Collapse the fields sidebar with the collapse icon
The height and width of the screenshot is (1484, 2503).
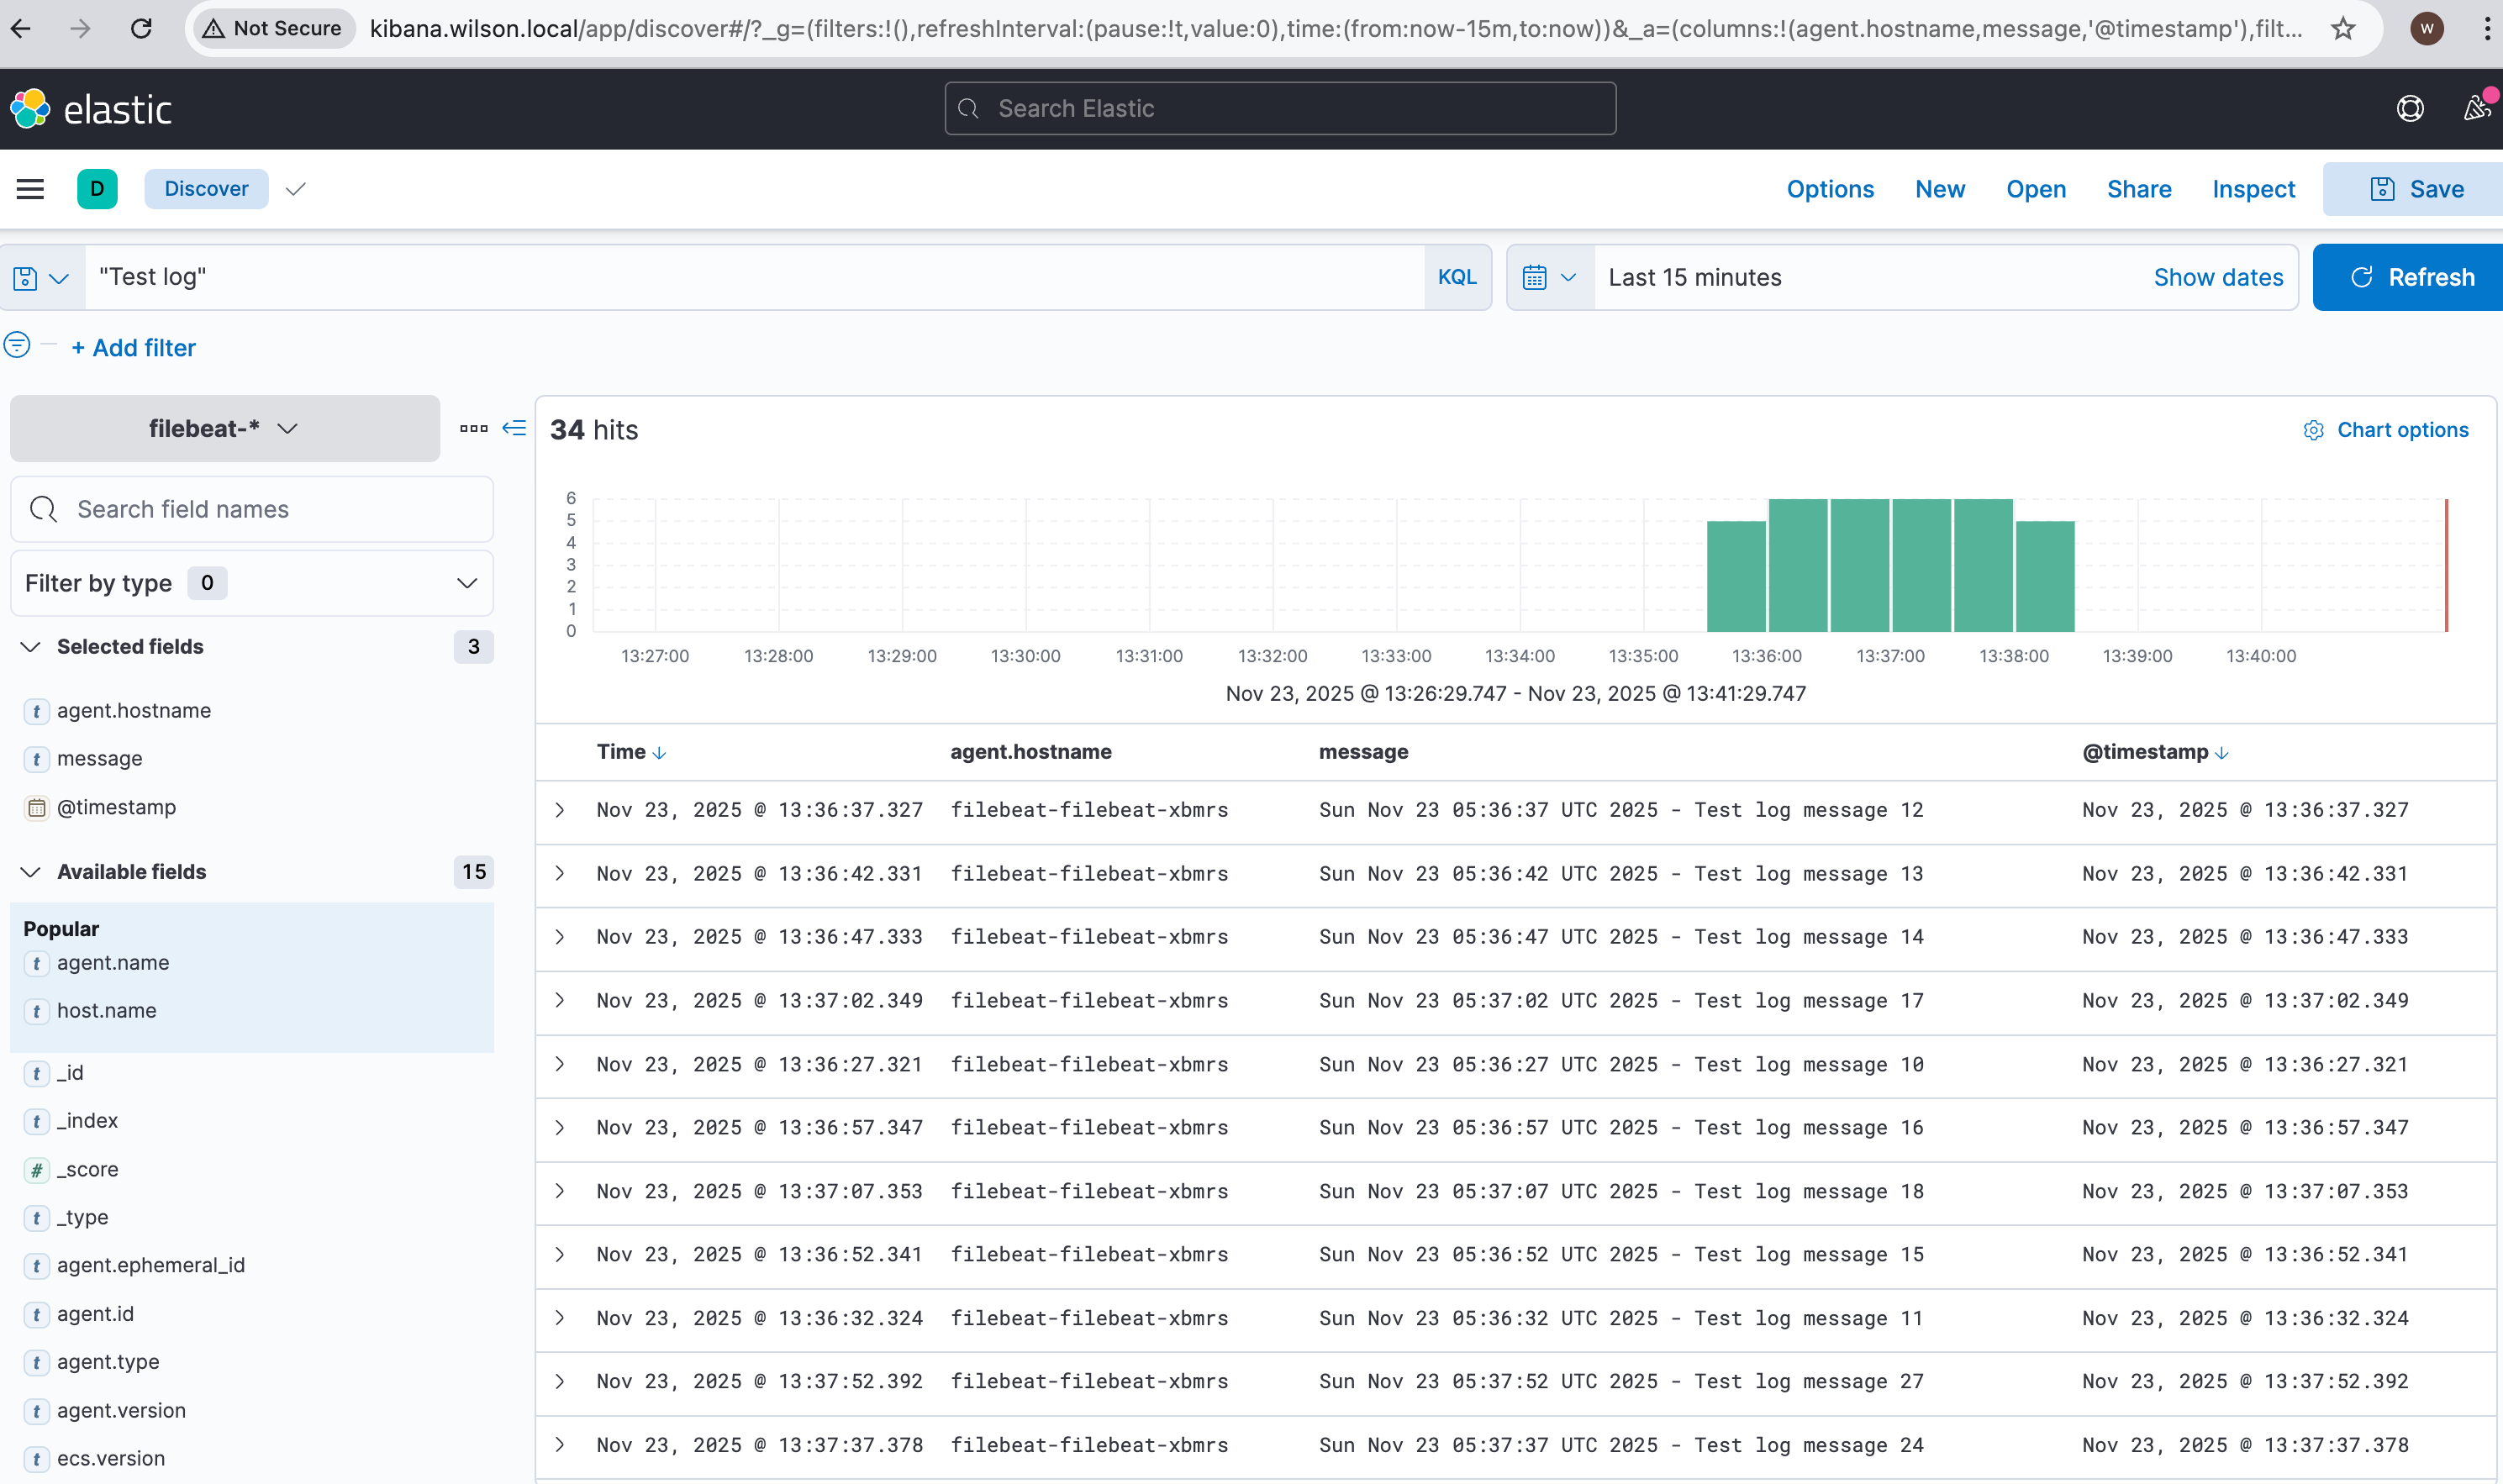[x=514, y=428]
